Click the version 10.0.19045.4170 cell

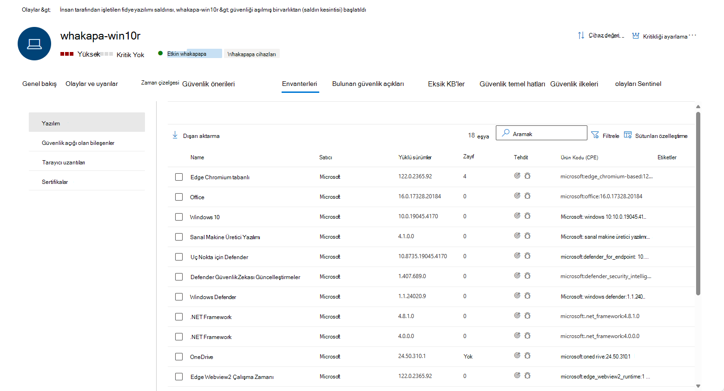point(418,216)
